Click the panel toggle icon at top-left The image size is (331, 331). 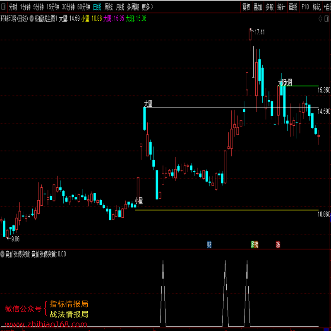3,7
